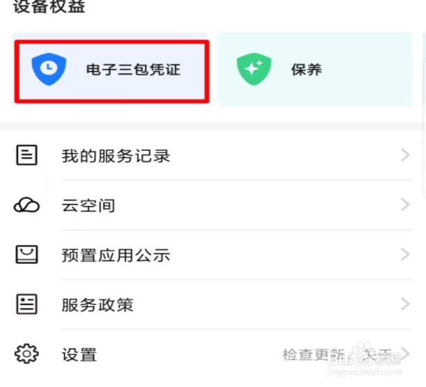Open the 电子三包凭证 card
Screen dimensions: 426x387
pos(112,72)
